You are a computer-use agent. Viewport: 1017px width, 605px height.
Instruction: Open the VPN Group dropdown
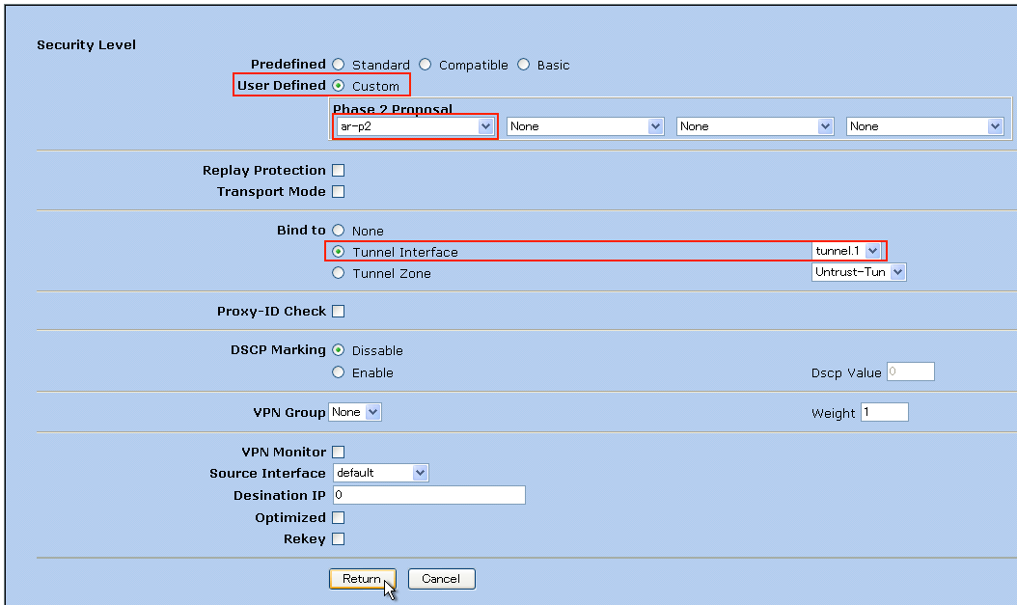tap(355, 412)
